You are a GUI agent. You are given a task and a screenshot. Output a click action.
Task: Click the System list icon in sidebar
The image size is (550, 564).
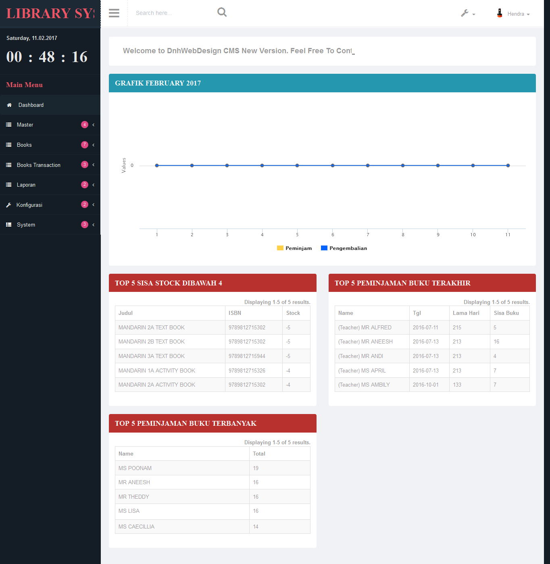tap(9, 225)
